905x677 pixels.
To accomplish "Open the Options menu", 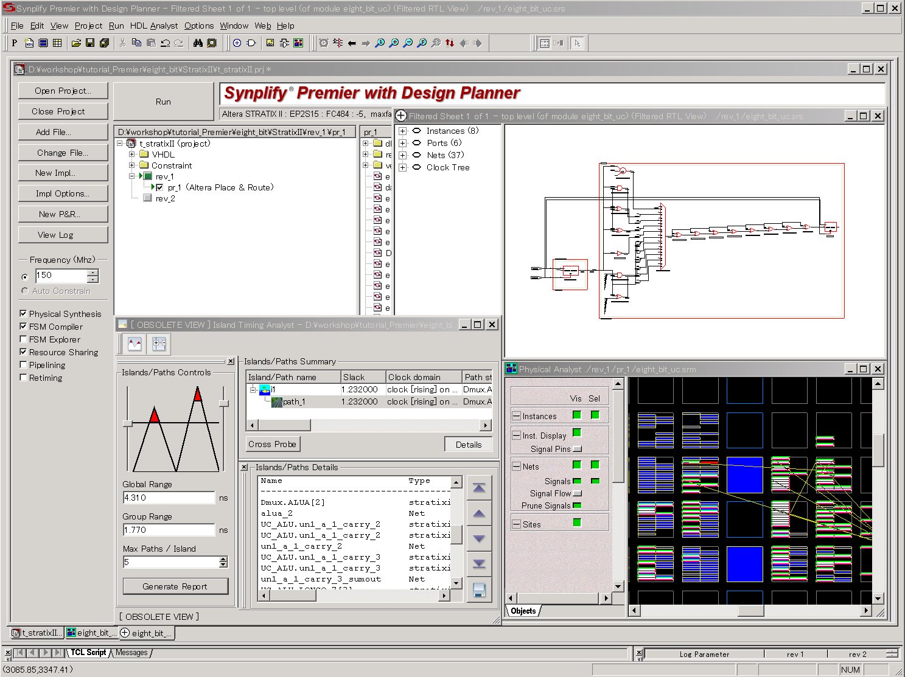I will 199,26.
